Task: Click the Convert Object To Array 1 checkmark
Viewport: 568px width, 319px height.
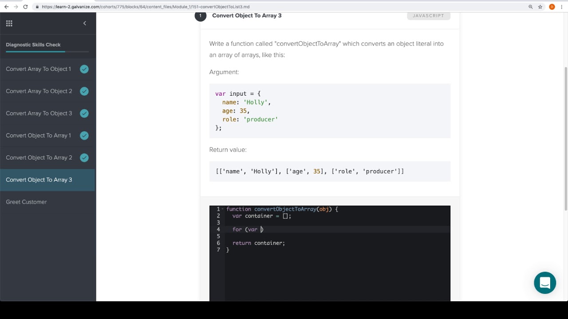Action: 84,136
